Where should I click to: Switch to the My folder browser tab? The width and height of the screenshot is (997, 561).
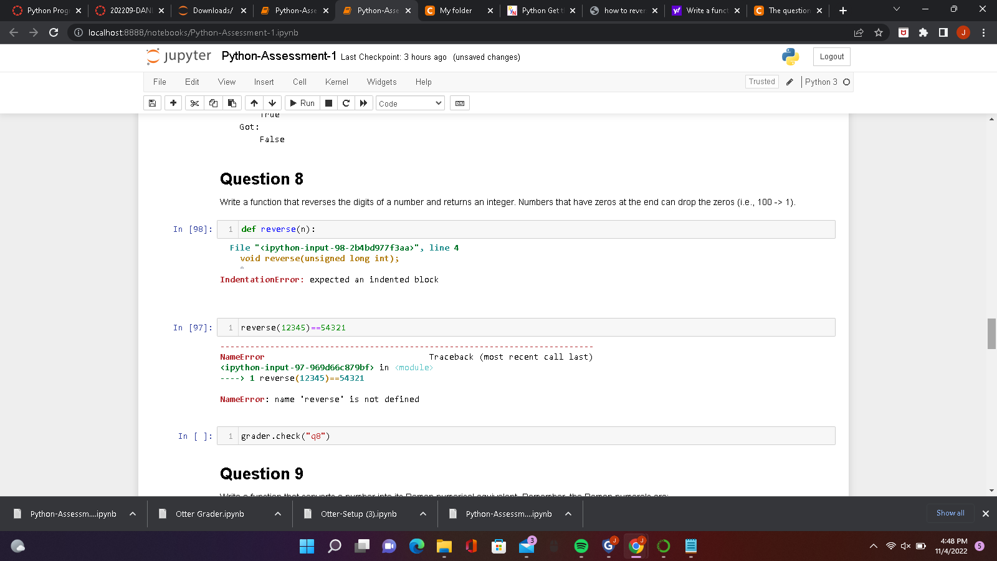coord(459,11)
